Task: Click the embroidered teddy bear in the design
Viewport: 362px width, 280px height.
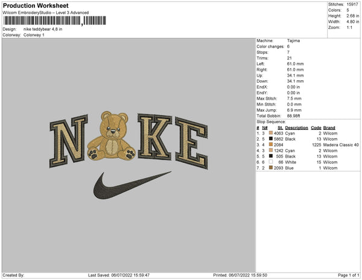Action: [112, 136]
